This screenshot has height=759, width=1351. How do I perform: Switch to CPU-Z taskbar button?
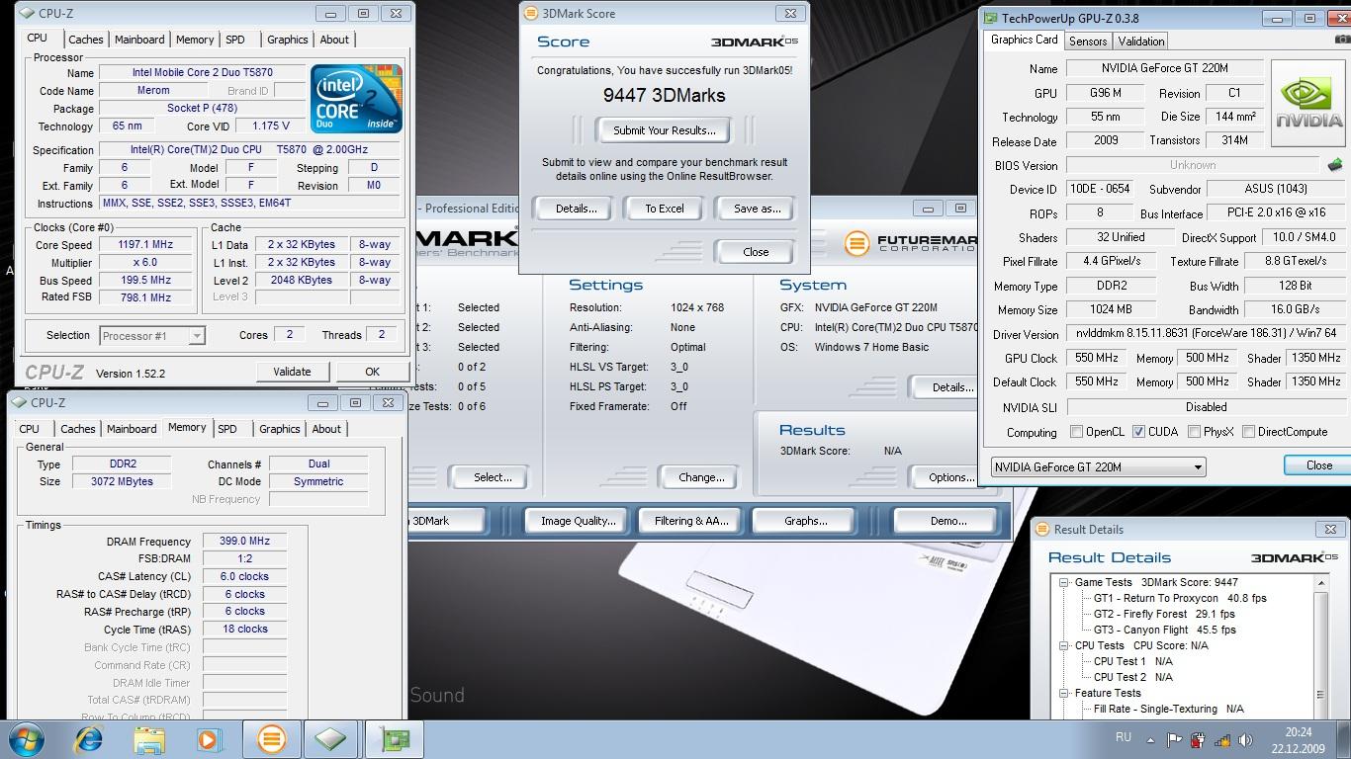[330, 739]
